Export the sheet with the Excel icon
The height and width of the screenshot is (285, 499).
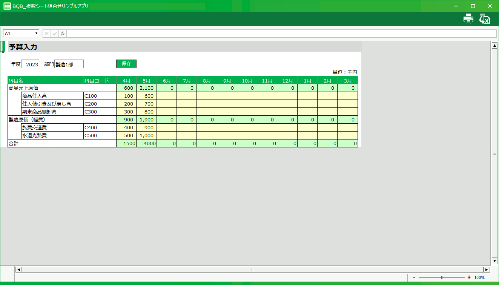click(x=484, y=19)
